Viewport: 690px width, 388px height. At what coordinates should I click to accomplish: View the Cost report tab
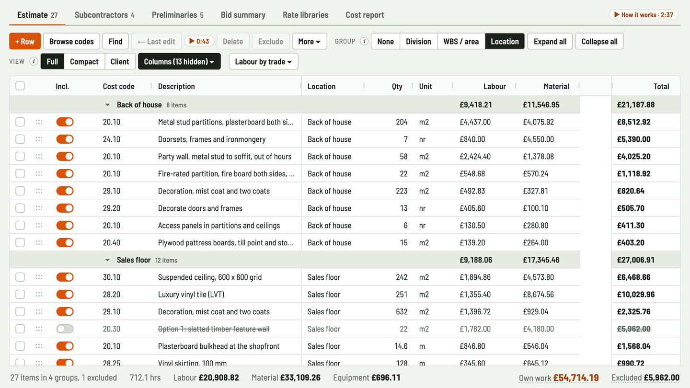[x=365, y=15]
